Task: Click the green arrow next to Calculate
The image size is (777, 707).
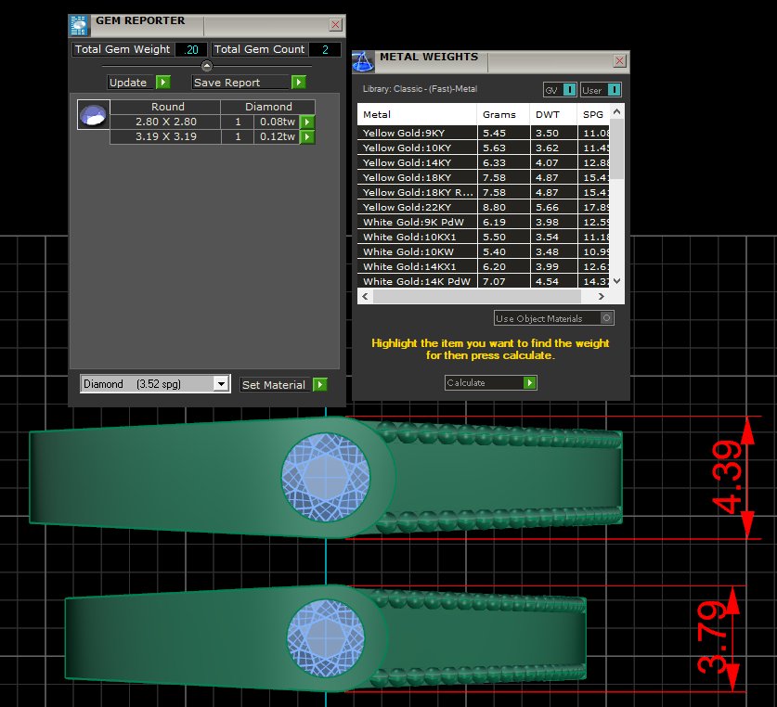Action: pyautogui.click(x=530, y=382)
